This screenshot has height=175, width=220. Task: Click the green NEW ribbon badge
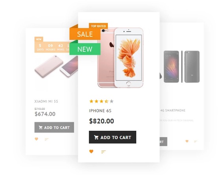point(85,49)
